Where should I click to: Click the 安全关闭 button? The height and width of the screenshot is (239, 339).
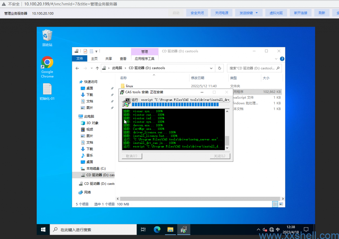[x=197, y=13]
